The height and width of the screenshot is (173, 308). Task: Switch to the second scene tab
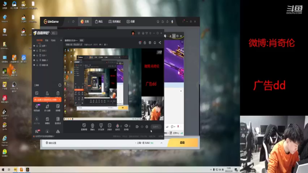click(x=47, y=40)
